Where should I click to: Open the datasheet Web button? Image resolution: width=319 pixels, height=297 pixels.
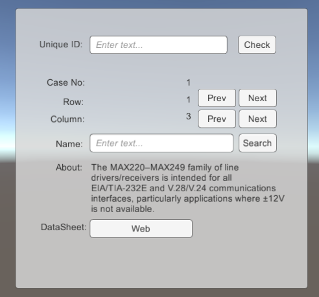pyautogui.click(x=141, y=229)
